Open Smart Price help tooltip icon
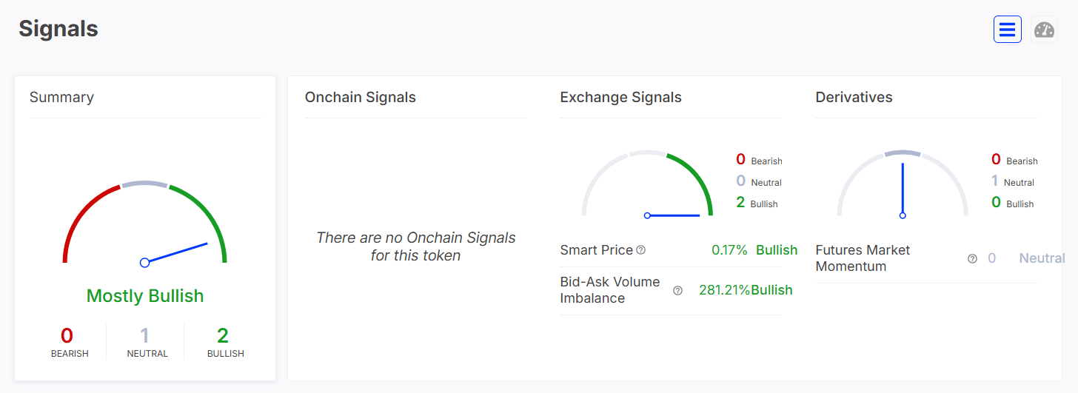Viewport: 1078px width, 393px height. coord(641,250)
